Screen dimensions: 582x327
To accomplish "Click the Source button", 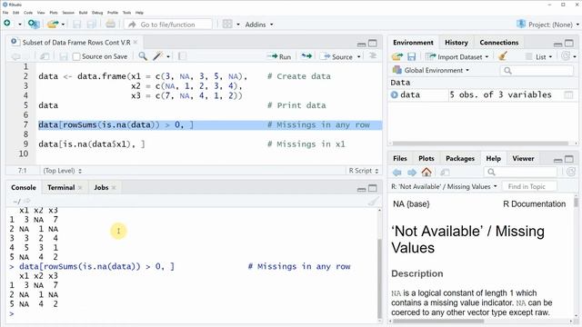I will tap(337, 56).
